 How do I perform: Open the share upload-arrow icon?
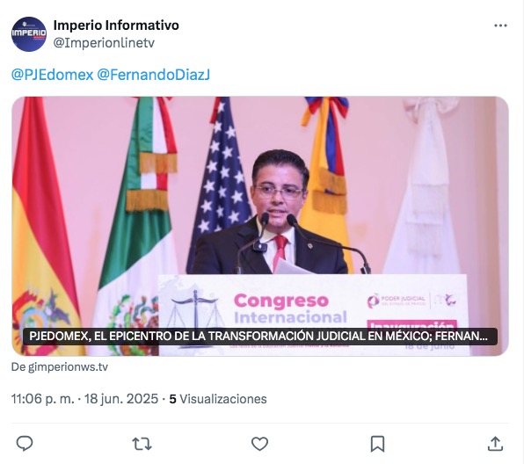[x=495, y=444]
